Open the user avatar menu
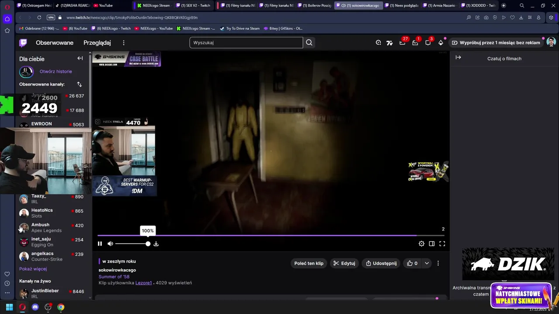The height and width of the screenshot is (314, 559). 551,42
